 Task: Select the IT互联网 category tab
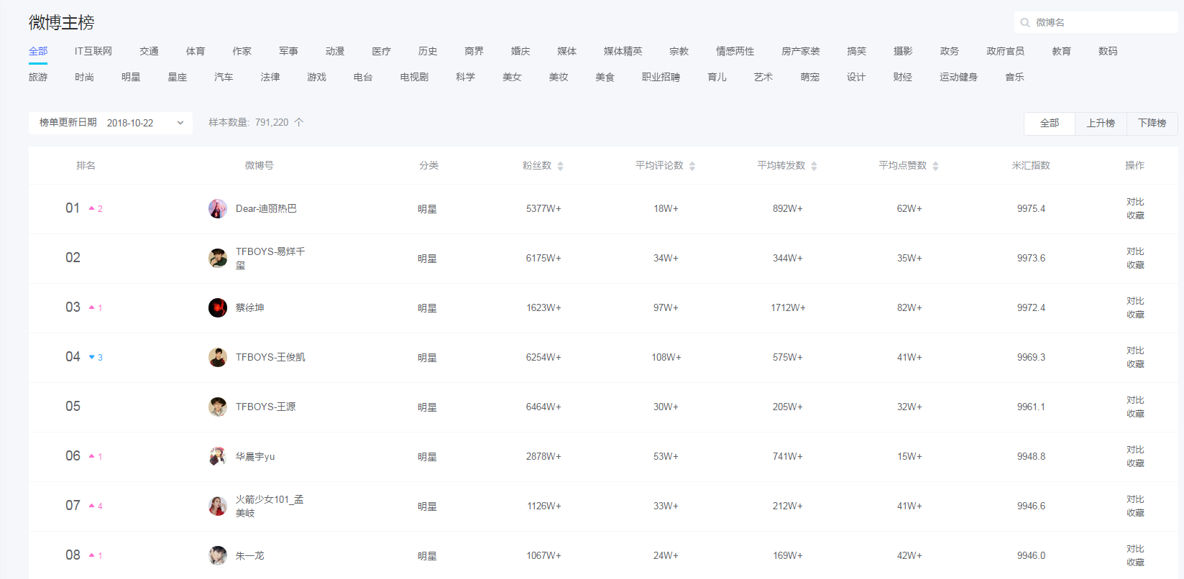[93, 51]
